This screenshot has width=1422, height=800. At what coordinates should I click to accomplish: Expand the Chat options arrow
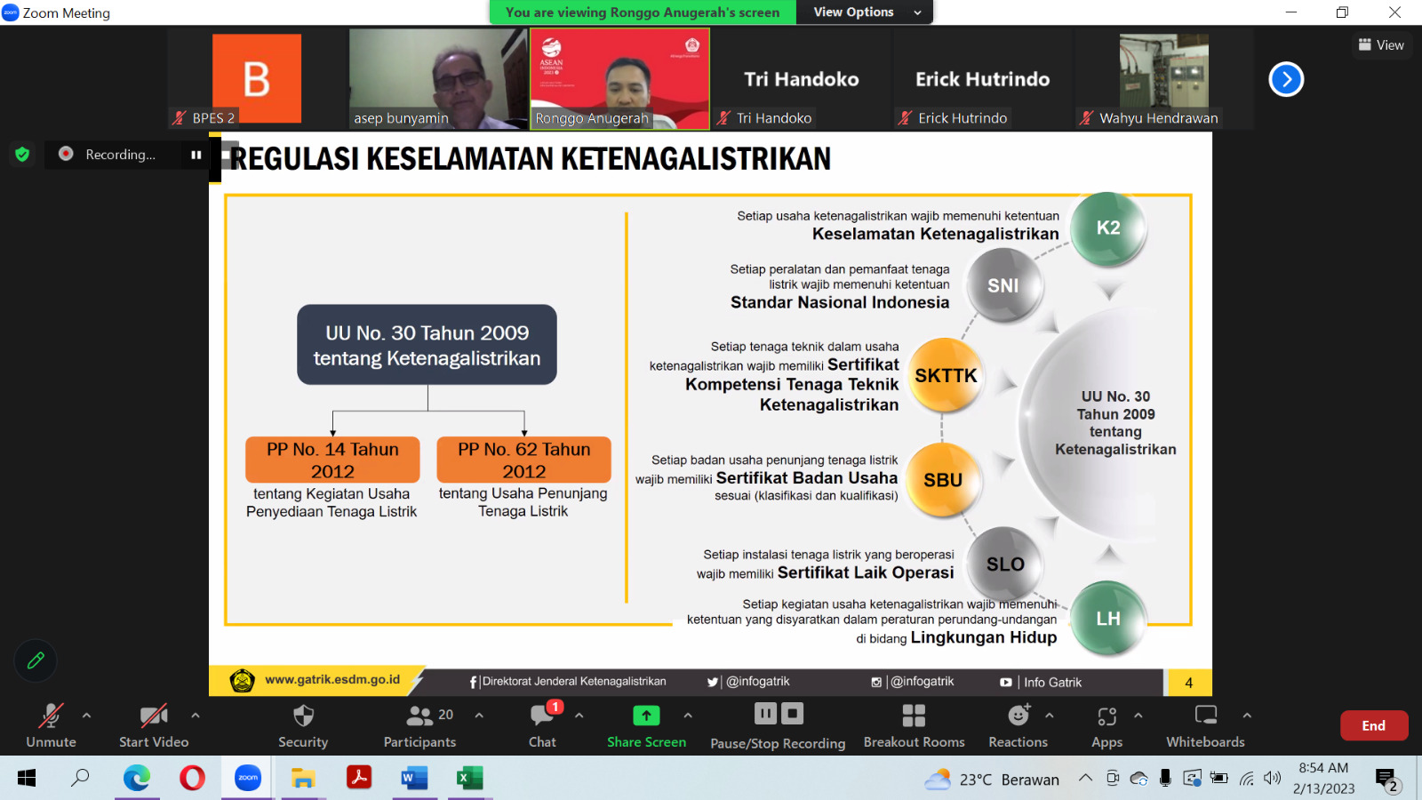[x=579, y=715]
